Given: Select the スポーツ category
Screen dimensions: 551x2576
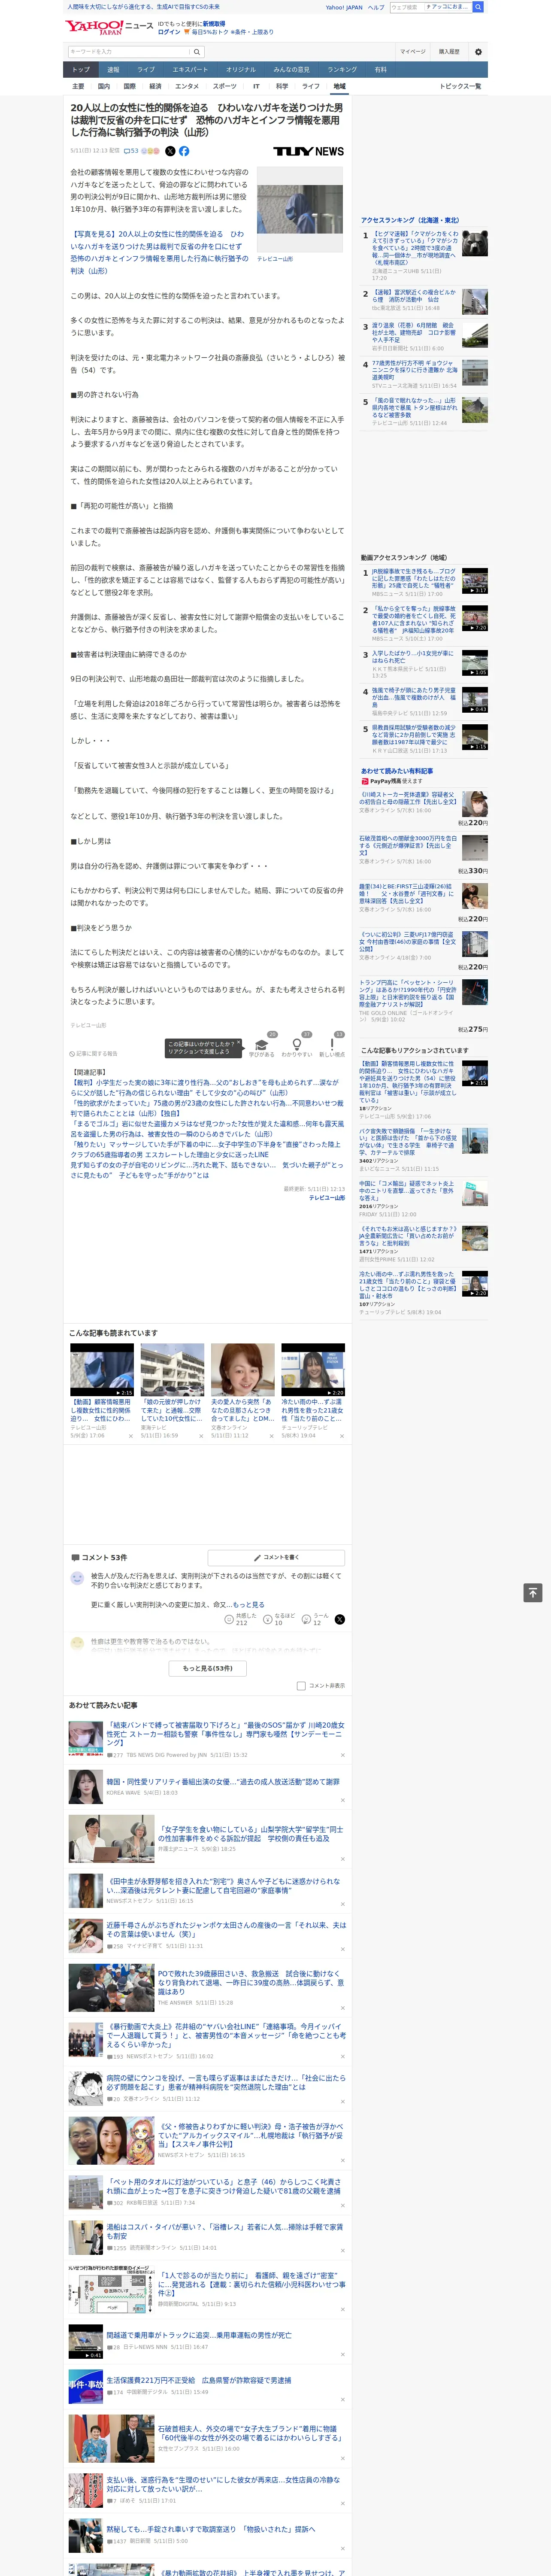Looking at the screenshot, I should pyautogui.click(x=224, y=86).
